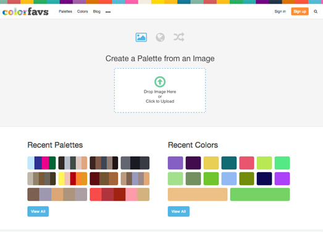Select the globe website palette mode icon

(x=160, y=37)
